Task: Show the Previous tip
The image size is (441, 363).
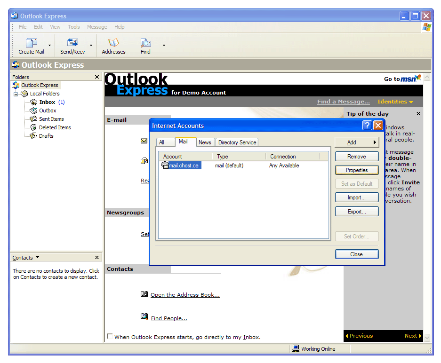Action: click(x=359, y=336)
